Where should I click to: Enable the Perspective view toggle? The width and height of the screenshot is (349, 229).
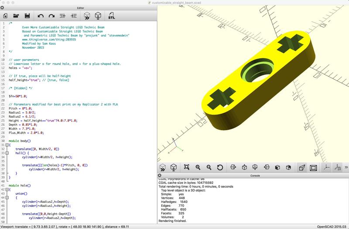(302, 168)
